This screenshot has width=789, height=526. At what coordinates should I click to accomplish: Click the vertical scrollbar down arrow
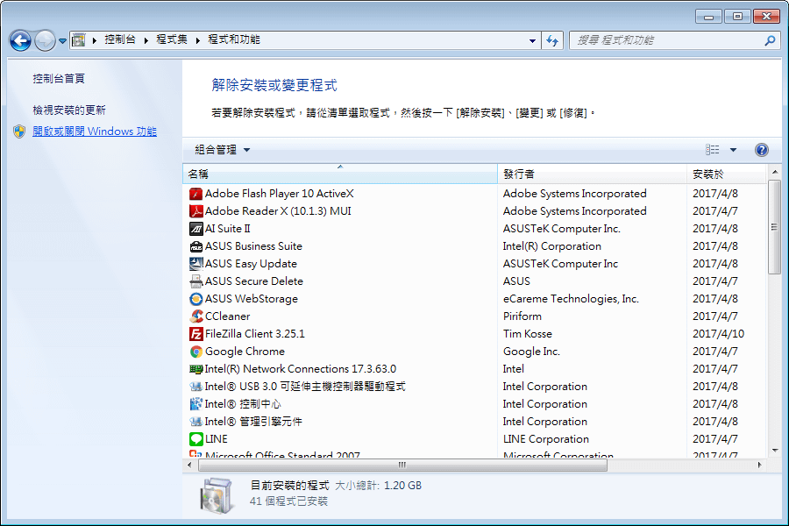[x=775, y=451]
